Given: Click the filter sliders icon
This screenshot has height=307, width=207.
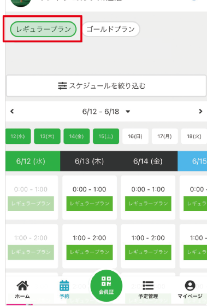Looking at the screenshot, I should (62, 86).
